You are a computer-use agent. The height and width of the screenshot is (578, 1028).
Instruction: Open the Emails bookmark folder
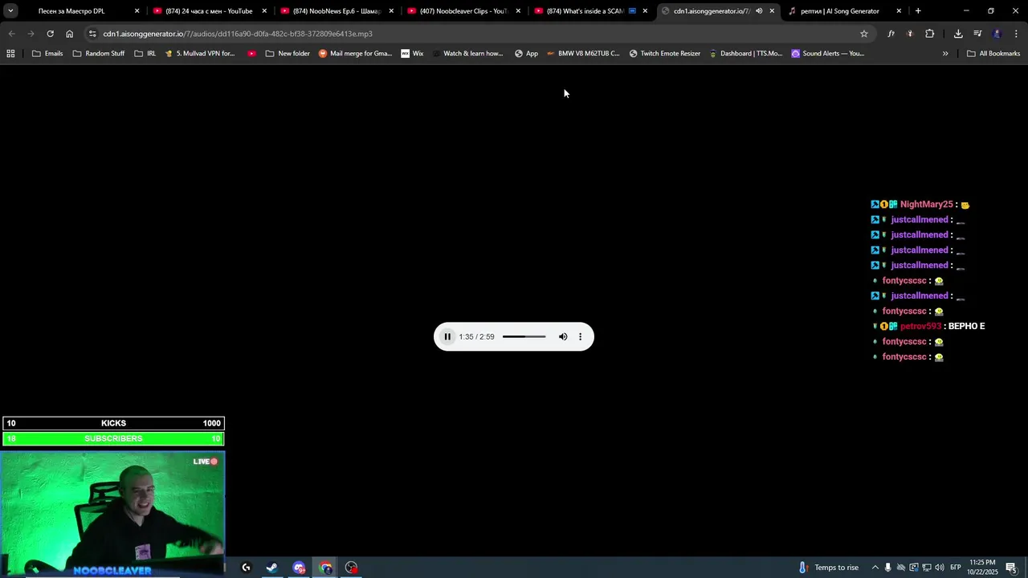point(47,54)
